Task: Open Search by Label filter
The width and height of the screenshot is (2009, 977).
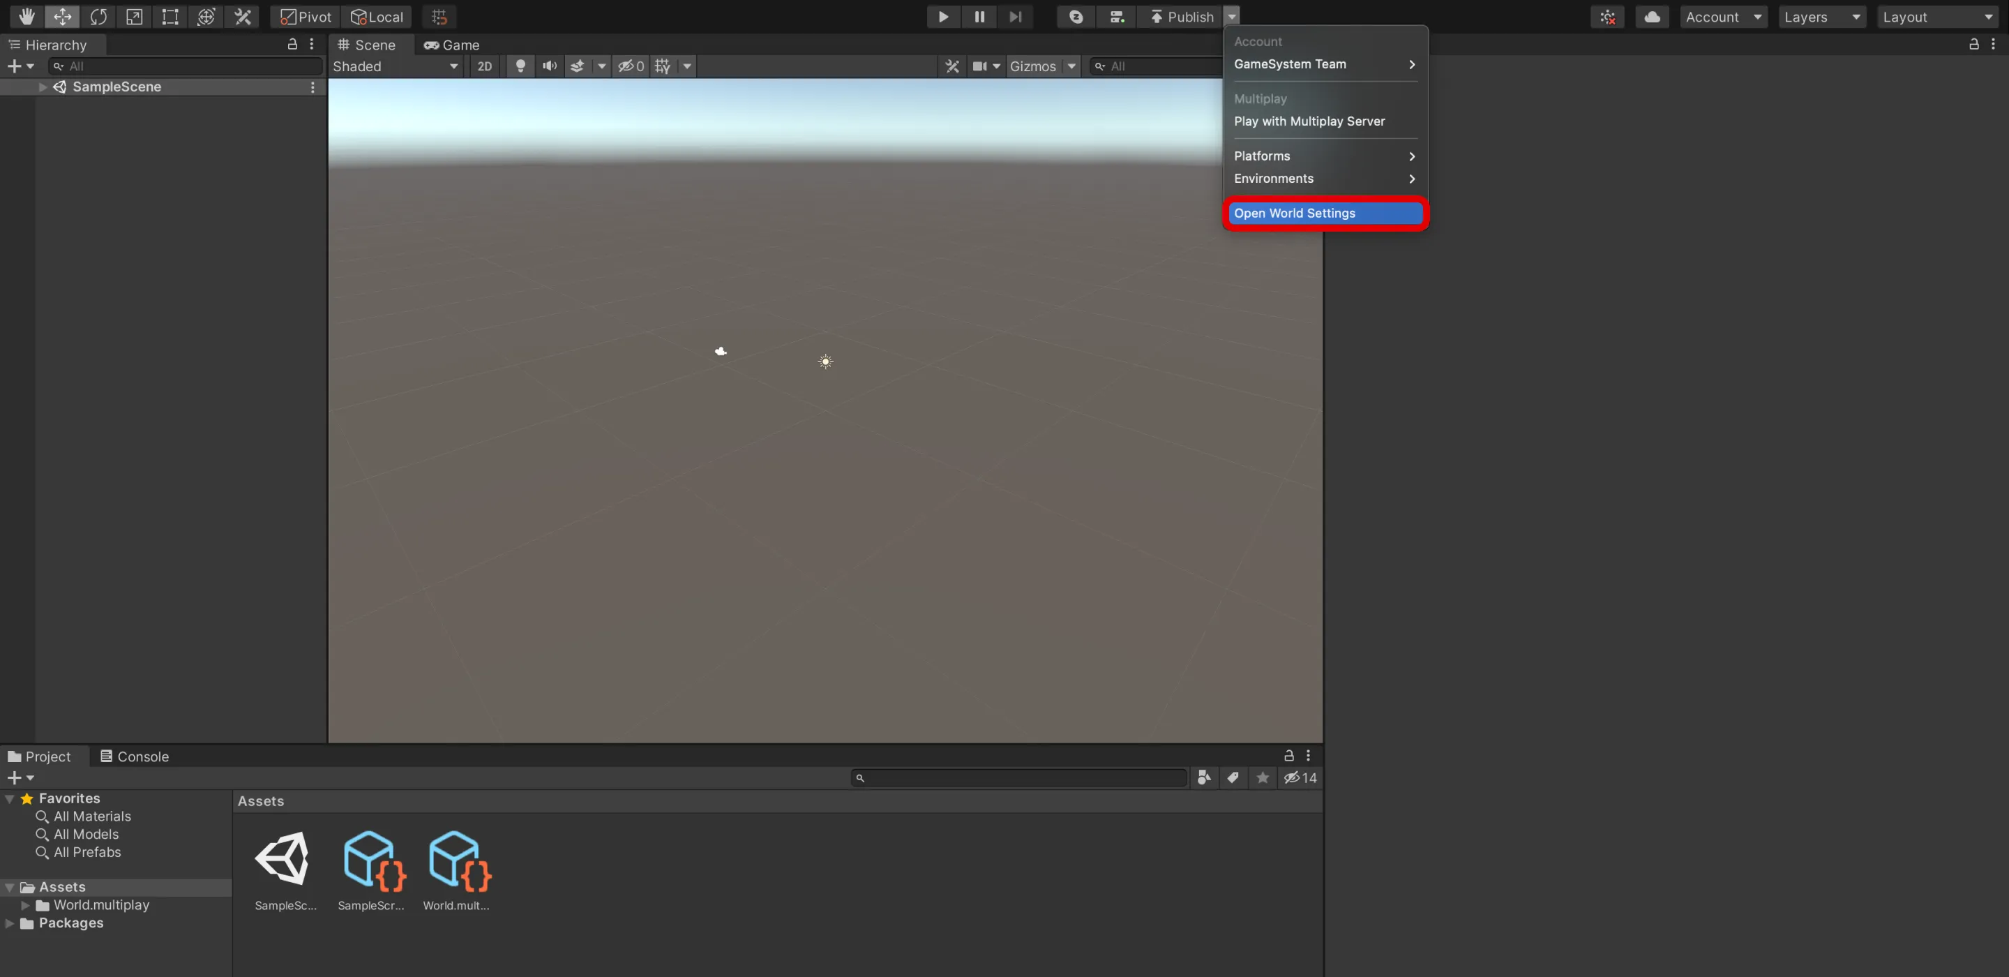Action: pyautogui.click(x=1233, y=778)
